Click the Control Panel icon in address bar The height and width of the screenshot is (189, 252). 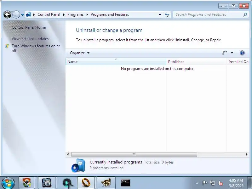[x=28, y=14]
